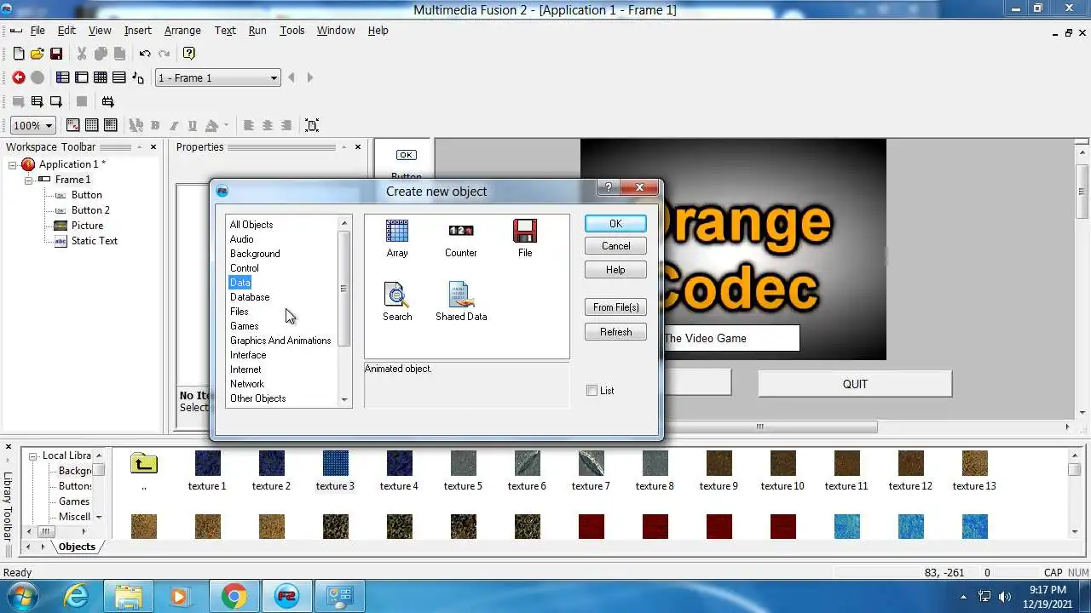Click the red Back arrow icon

19,77
